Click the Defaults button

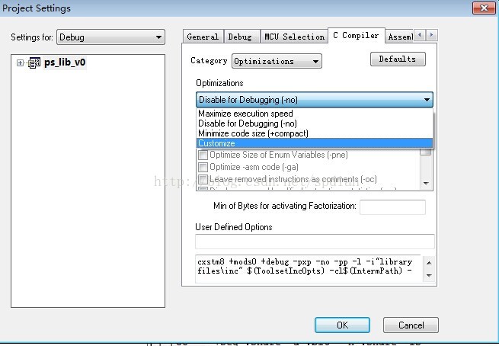point(398,59)
